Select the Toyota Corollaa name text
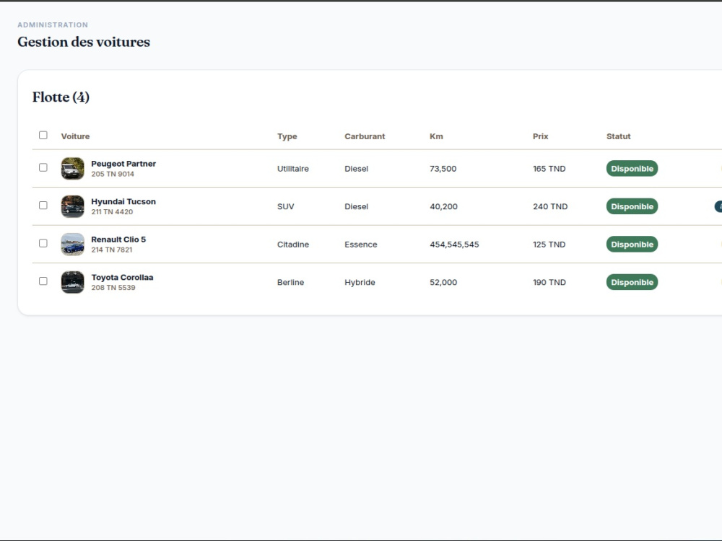This screenshot has height=541, width=722. pos(122,278)
